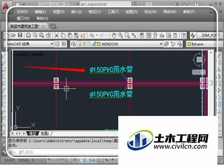Click the Plot printer icon
The width and height of the screenshot is (224, 165).
(28, 35)
